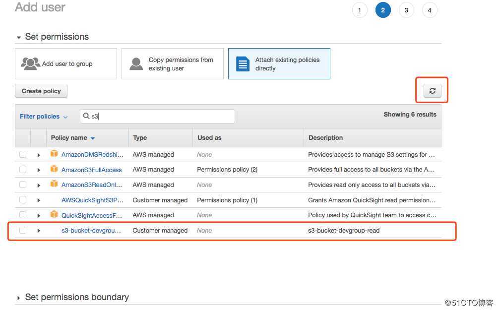Screen dimensions: 498x311
Task: Select wizard step 2
Action: click(x=383, y=10)
